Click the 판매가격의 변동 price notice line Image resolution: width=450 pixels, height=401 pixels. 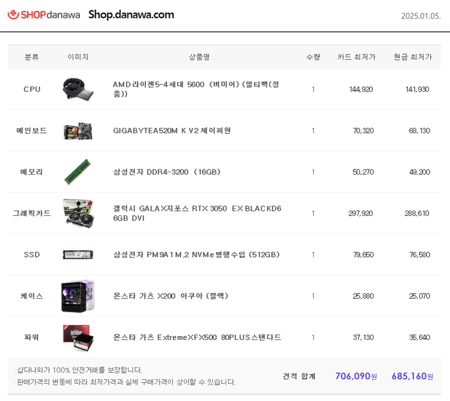click(x=125, y=382)
